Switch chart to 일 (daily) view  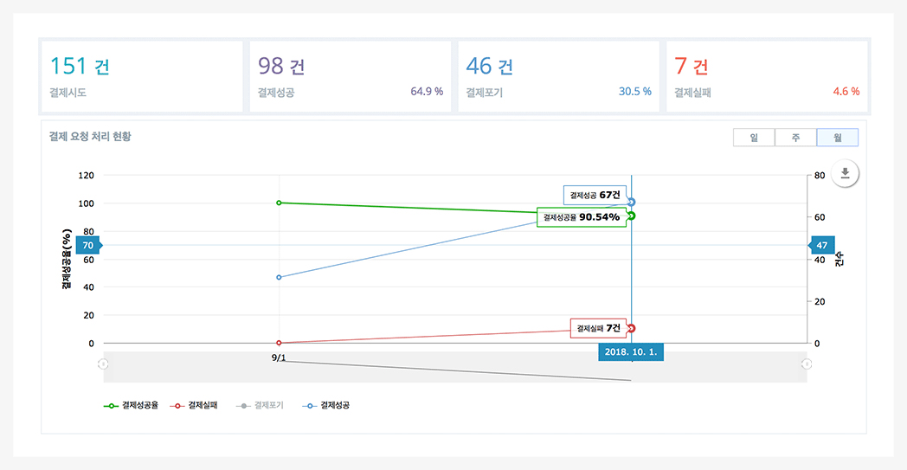click(754, 138)
